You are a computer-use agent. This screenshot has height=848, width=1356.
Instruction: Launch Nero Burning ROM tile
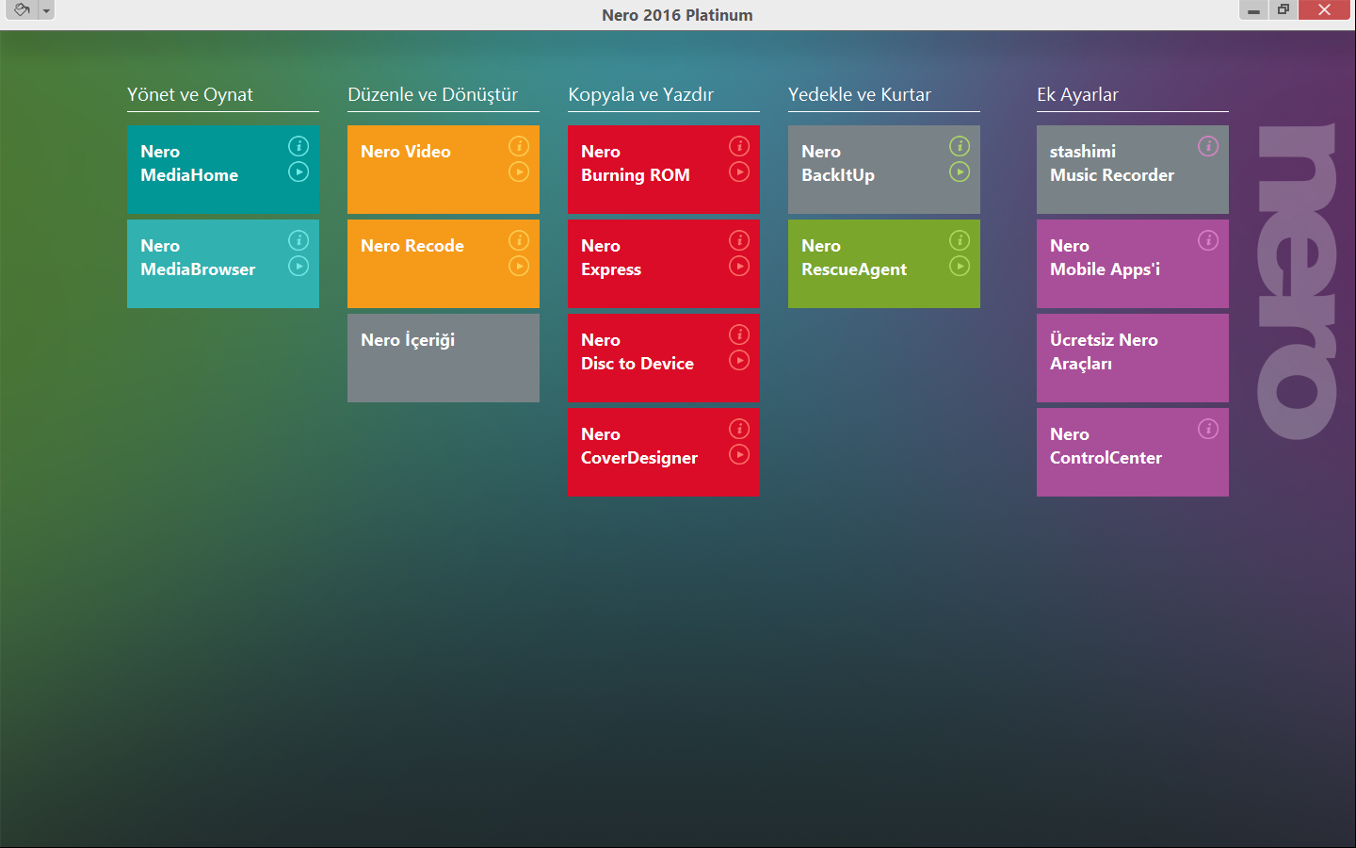point(664,170)
